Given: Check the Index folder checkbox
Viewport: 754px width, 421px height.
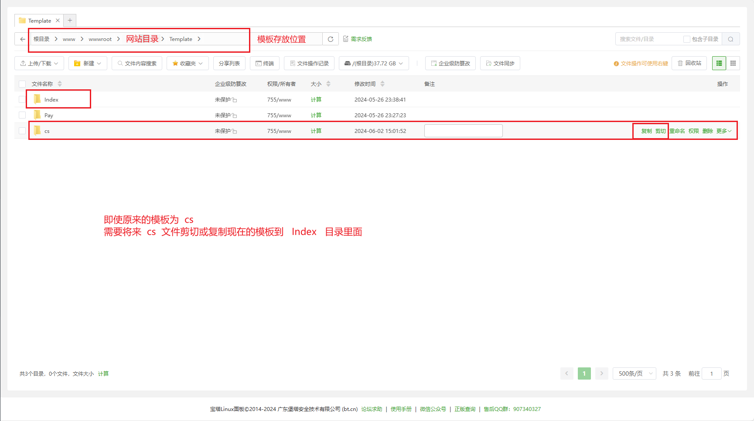Looking at the screenshot, I should tap(22, 99).
